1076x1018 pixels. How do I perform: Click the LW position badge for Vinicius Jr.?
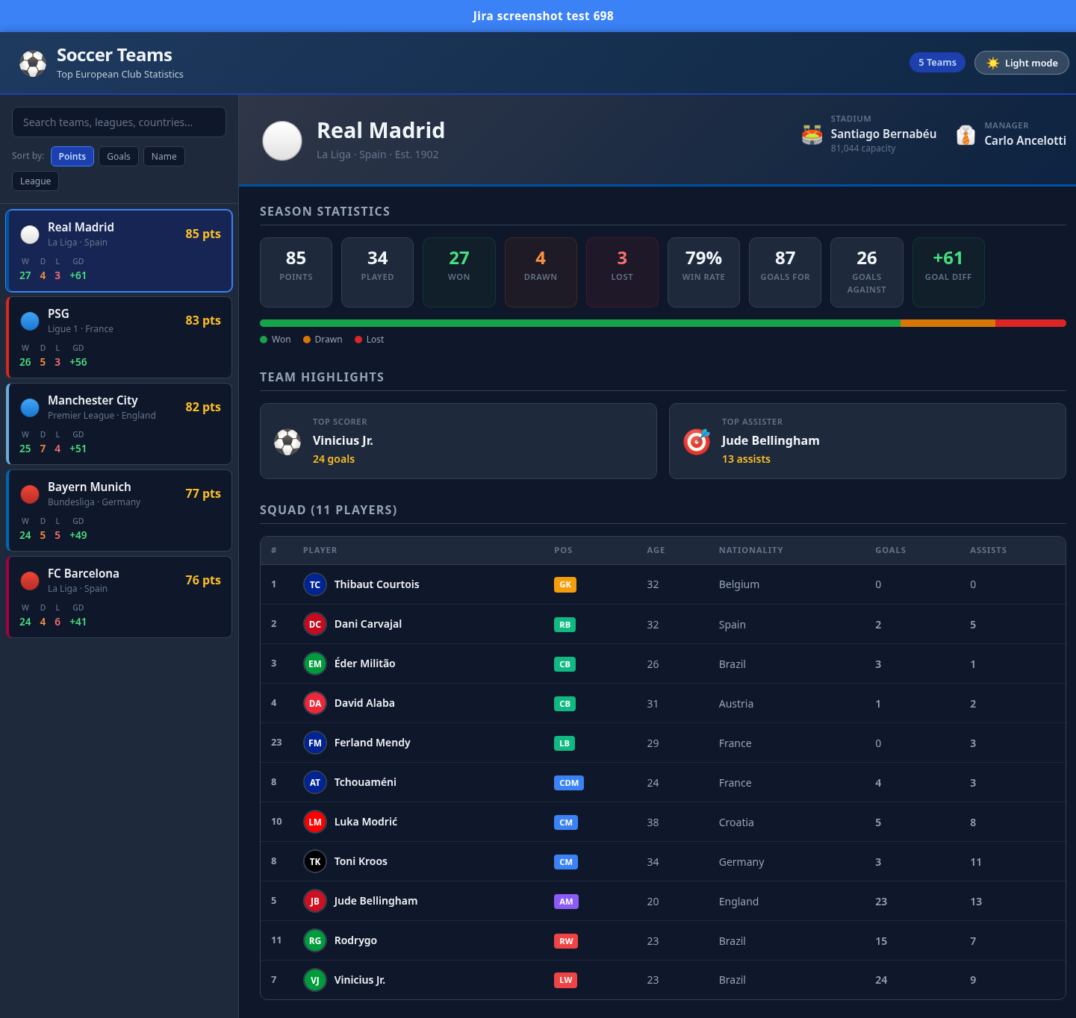click(566, 981)
